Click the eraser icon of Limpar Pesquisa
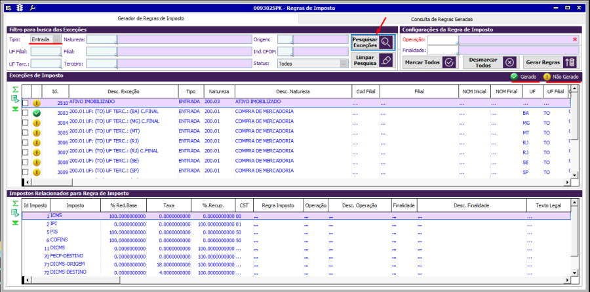590x292 pixels. click(x=386, y=61)
